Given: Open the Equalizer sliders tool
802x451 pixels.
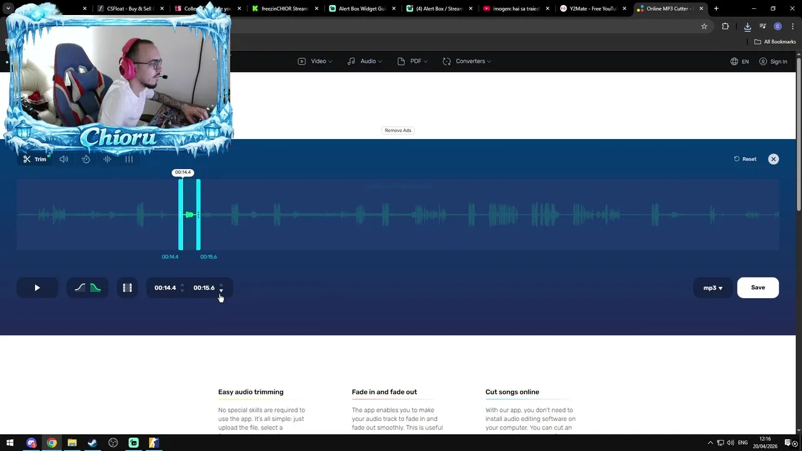Looking at the screenshot, I should pos(129,159).
